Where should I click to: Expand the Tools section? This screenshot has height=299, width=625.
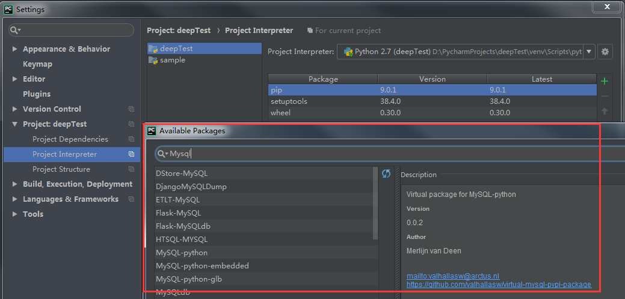coord(15,214)
